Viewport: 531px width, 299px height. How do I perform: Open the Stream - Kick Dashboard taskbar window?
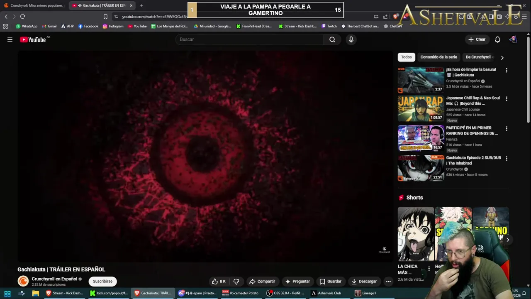[64, 293]
